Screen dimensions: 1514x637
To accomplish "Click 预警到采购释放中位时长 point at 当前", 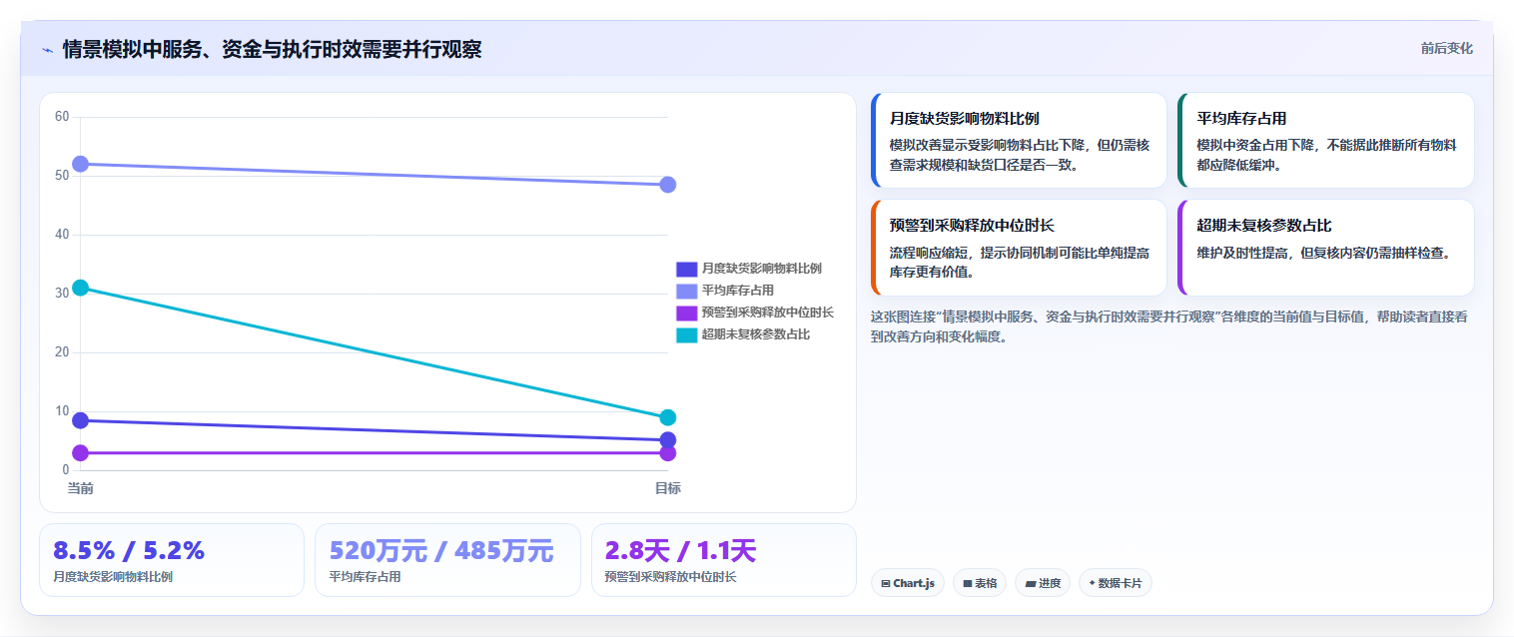I will [81, 453].
